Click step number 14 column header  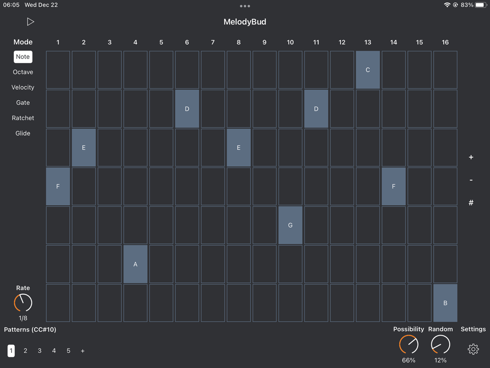pyautogui.click(x=394, y=42)
